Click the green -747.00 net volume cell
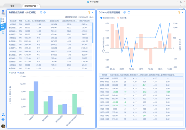The width and height of the screenshot is (186, 130). (x=115, y=106)
